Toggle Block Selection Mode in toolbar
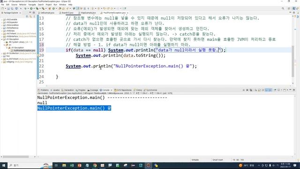 85,8
